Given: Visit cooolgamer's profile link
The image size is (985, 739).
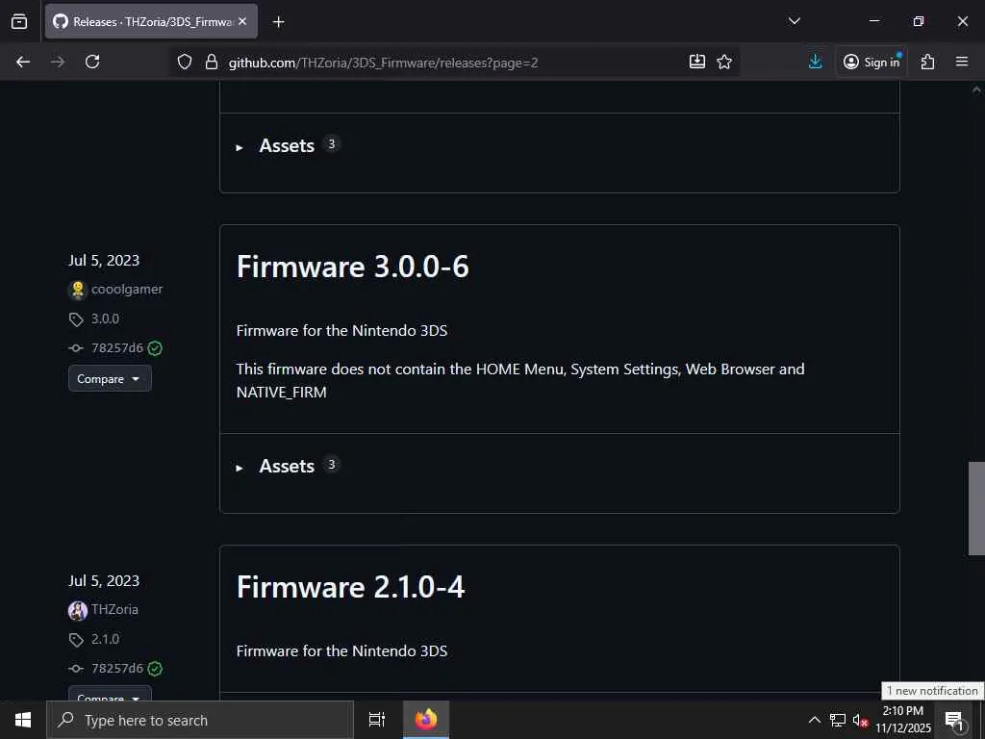Looking at the screenshot, I should [x=127, y=289].
